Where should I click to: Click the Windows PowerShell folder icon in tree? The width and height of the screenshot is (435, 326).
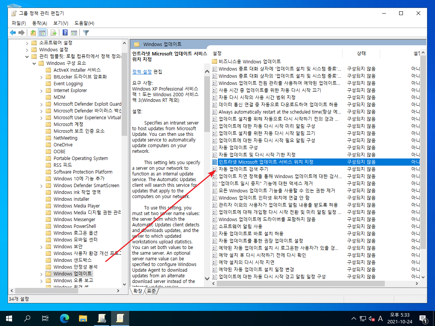tap(49, 226)
